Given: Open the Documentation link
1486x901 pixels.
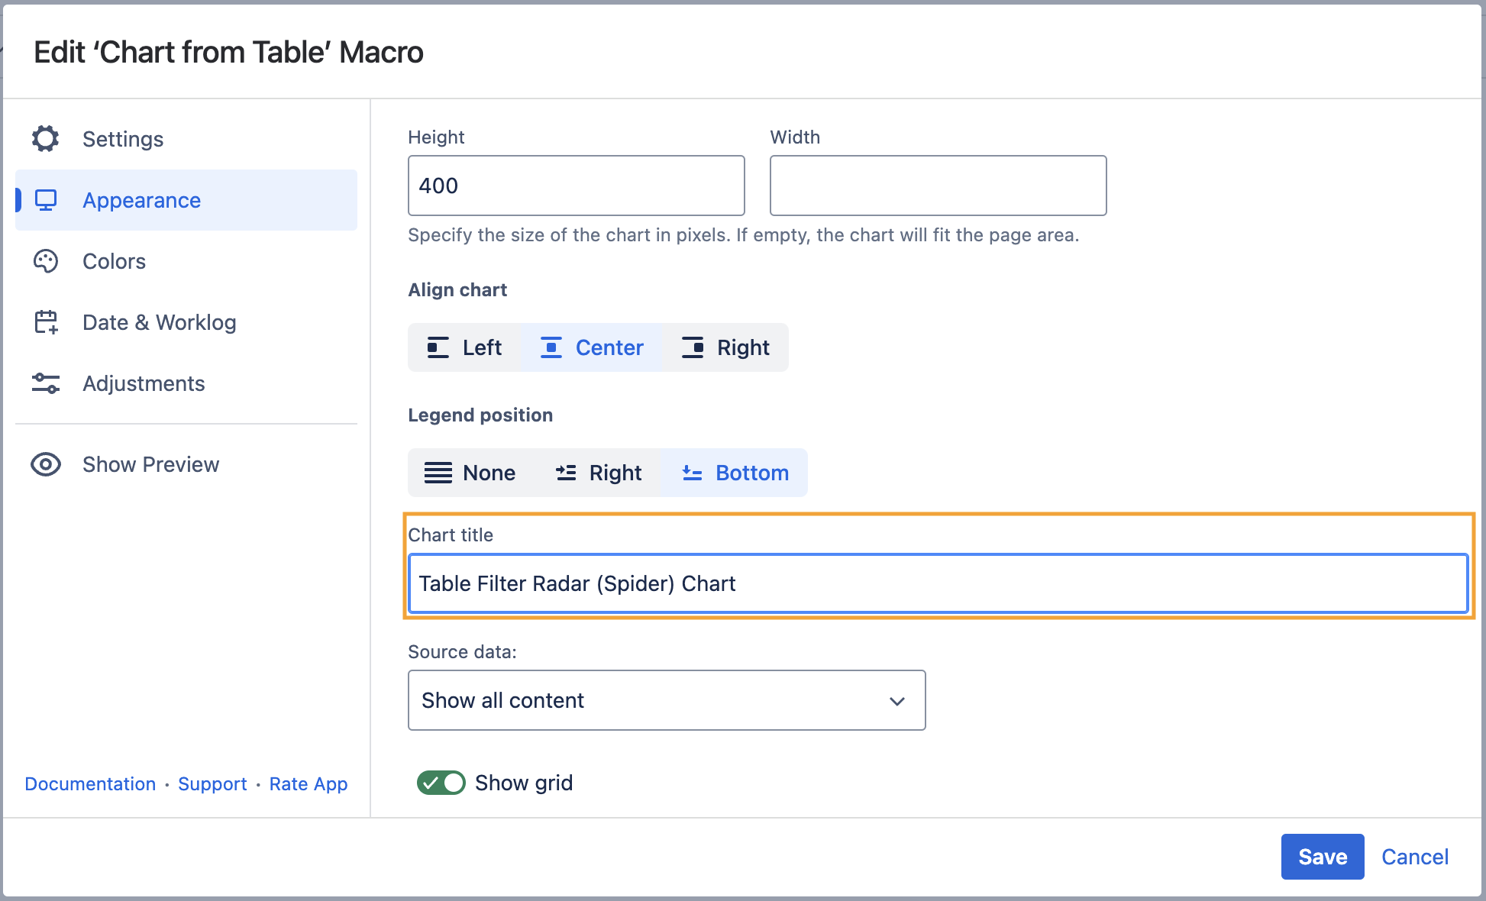Looking at the screenshot, I should point(90,784).
